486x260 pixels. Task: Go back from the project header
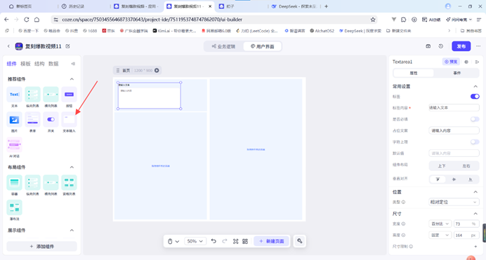[x=8, y=46]
